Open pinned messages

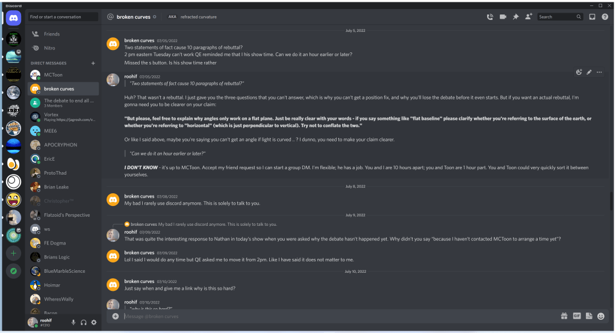[x=515, y=17]
